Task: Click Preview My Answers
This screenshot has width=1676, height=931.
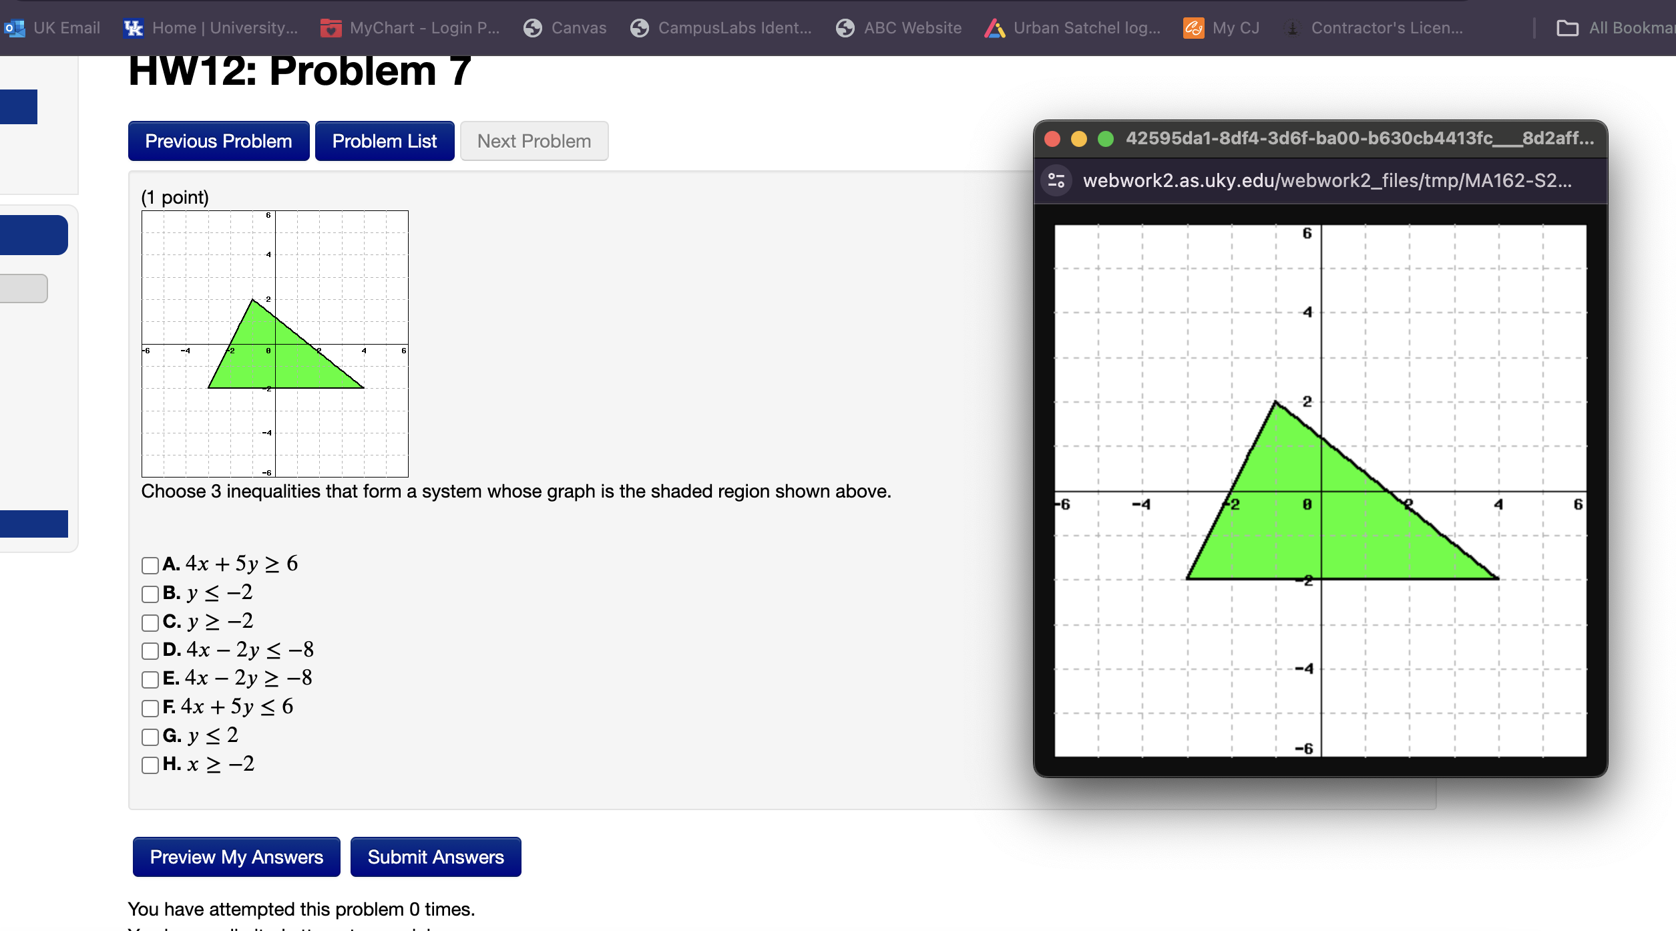Action: pyautogui.click(x=236, y=857)
